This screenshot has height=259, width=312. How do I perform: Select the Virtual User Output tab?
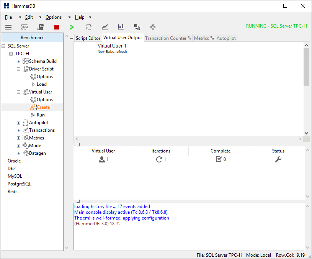point(123,38)
